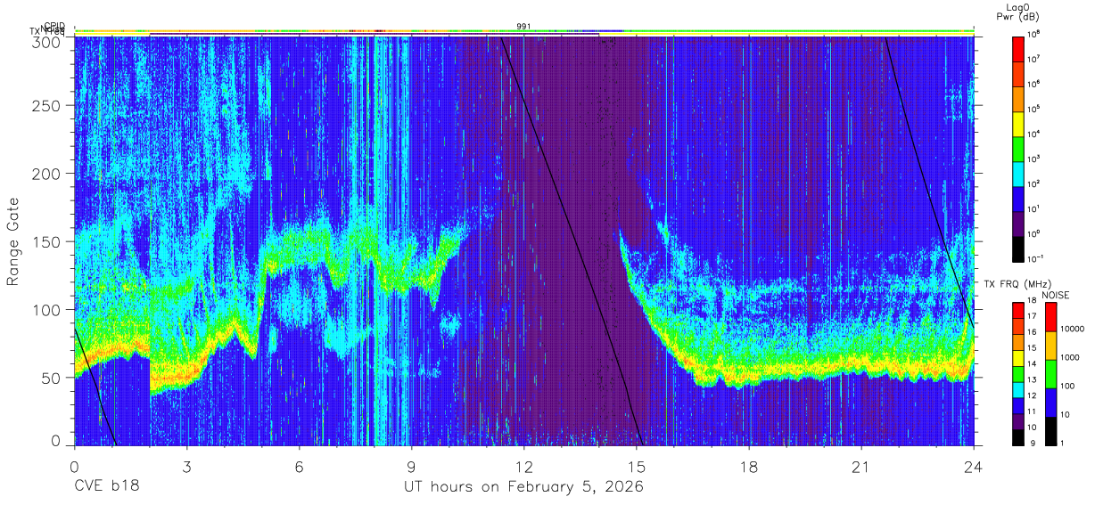Viewport: 1095px width, 505px height.
Task: Click the 'NOISE' colorbar title
Action: (1056, 295)
